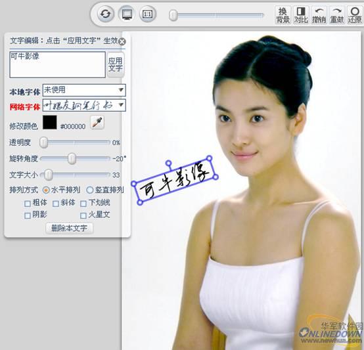Click the 重做 redo button
Screen dimensions: 364x350
[337, 15]
